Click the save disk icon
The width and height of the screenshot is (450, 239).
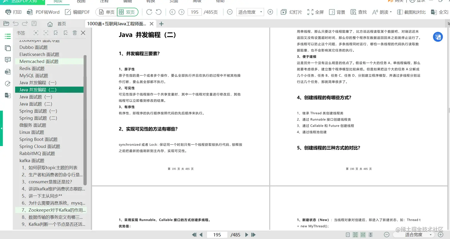point(34,23)
